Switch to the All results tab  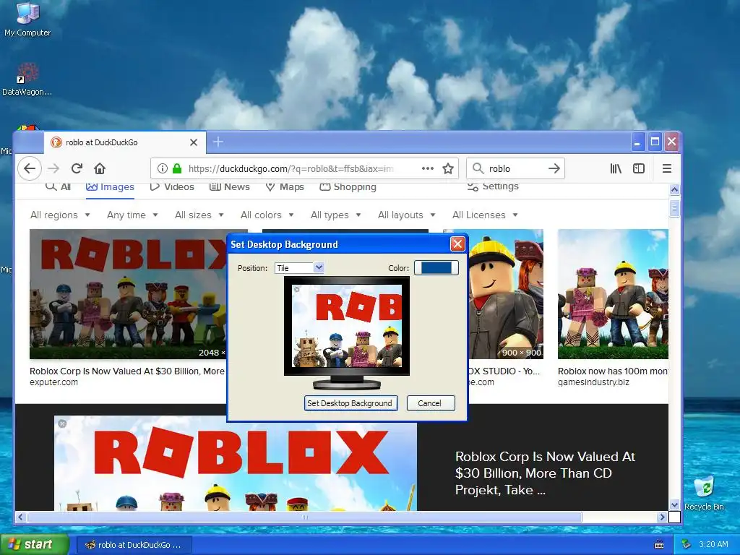58,187
